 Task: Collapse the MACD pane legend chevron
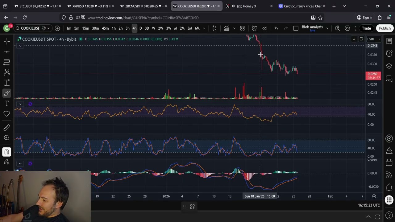[x=20, y=164]
